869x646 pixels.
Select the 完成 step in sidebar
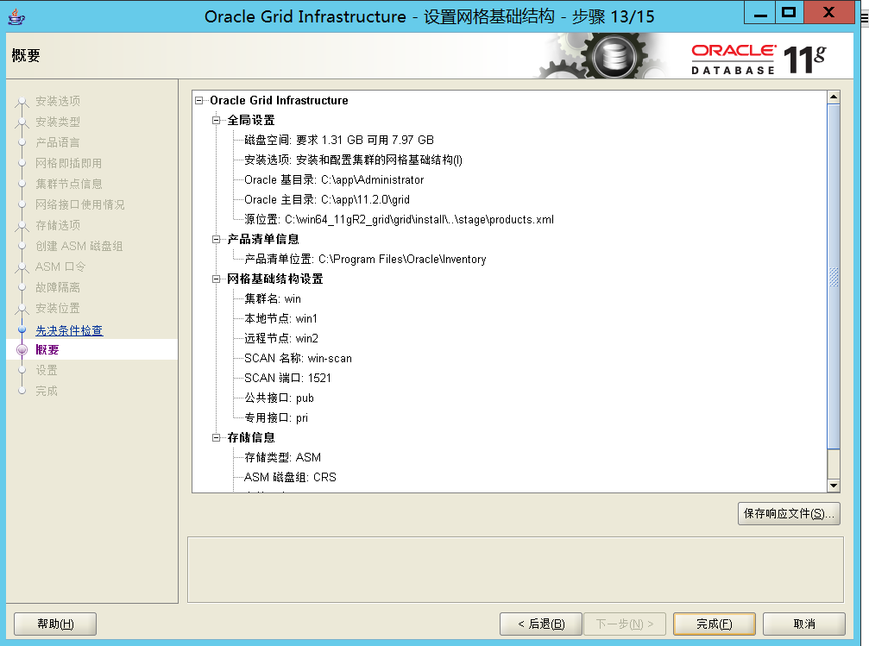click(47, 391)
